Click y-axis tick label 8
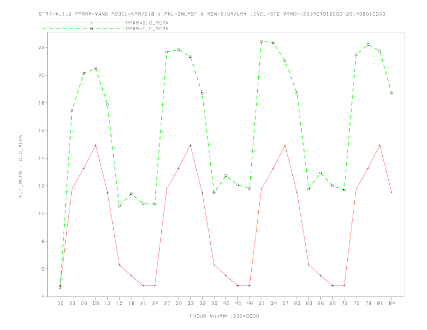The height and width of the screenshot is (330, 427). click(43, 241)
